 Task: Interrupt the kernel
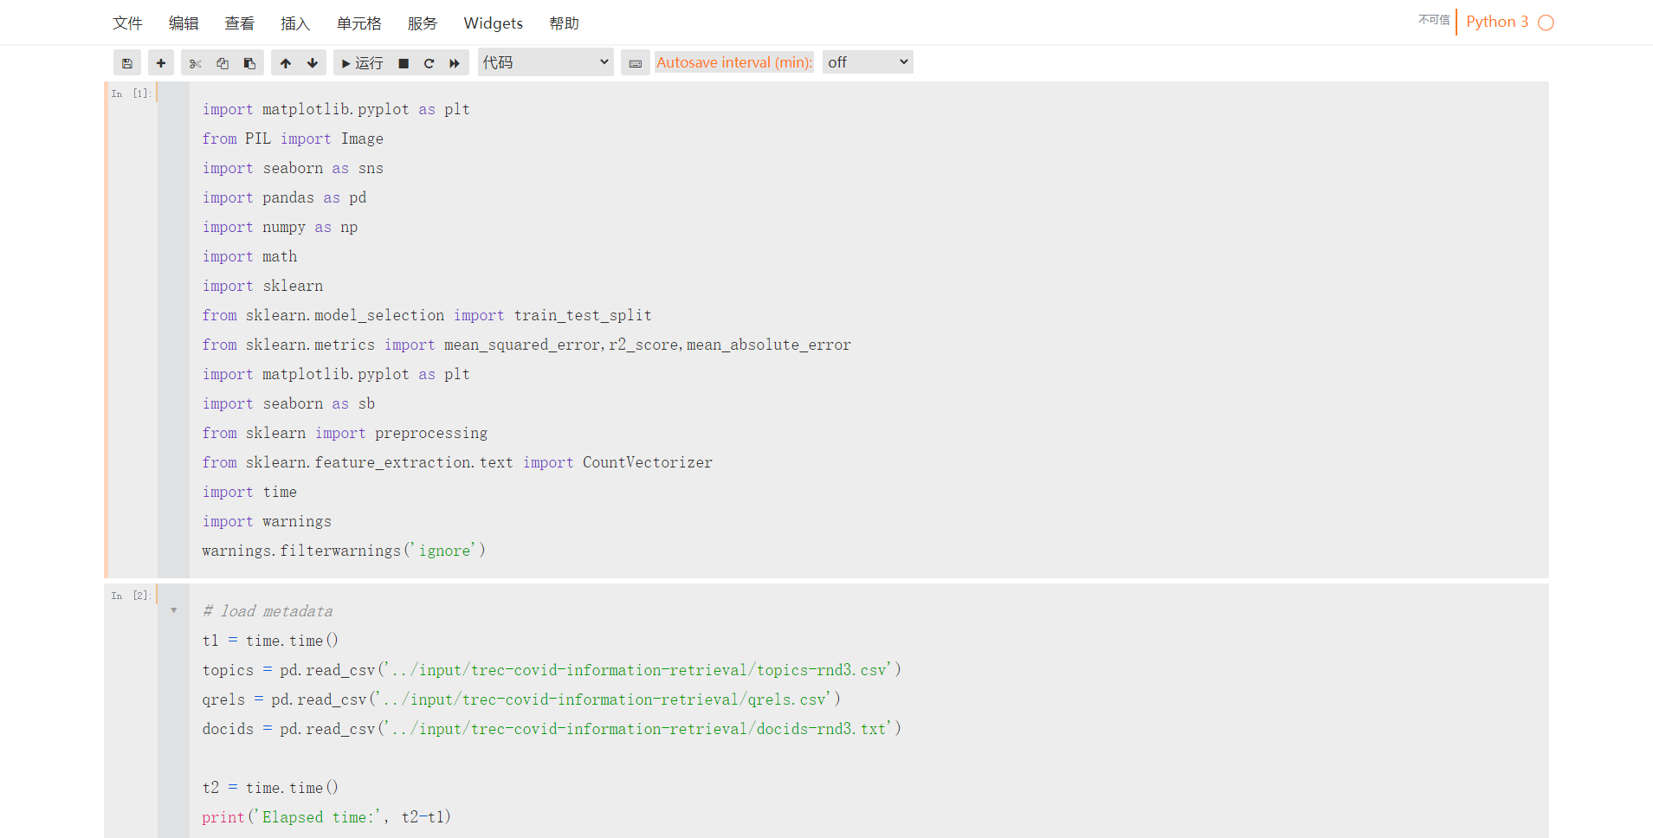click(x=402, y=62)
